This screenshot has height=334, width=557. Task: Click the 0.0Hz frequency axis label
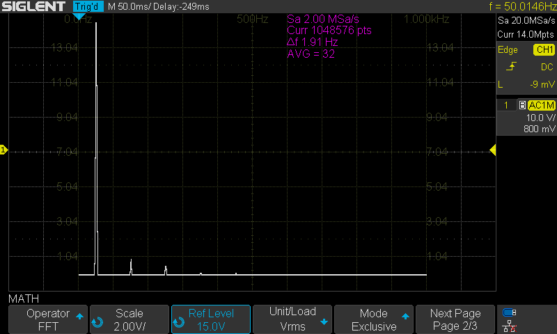[78, 19]
